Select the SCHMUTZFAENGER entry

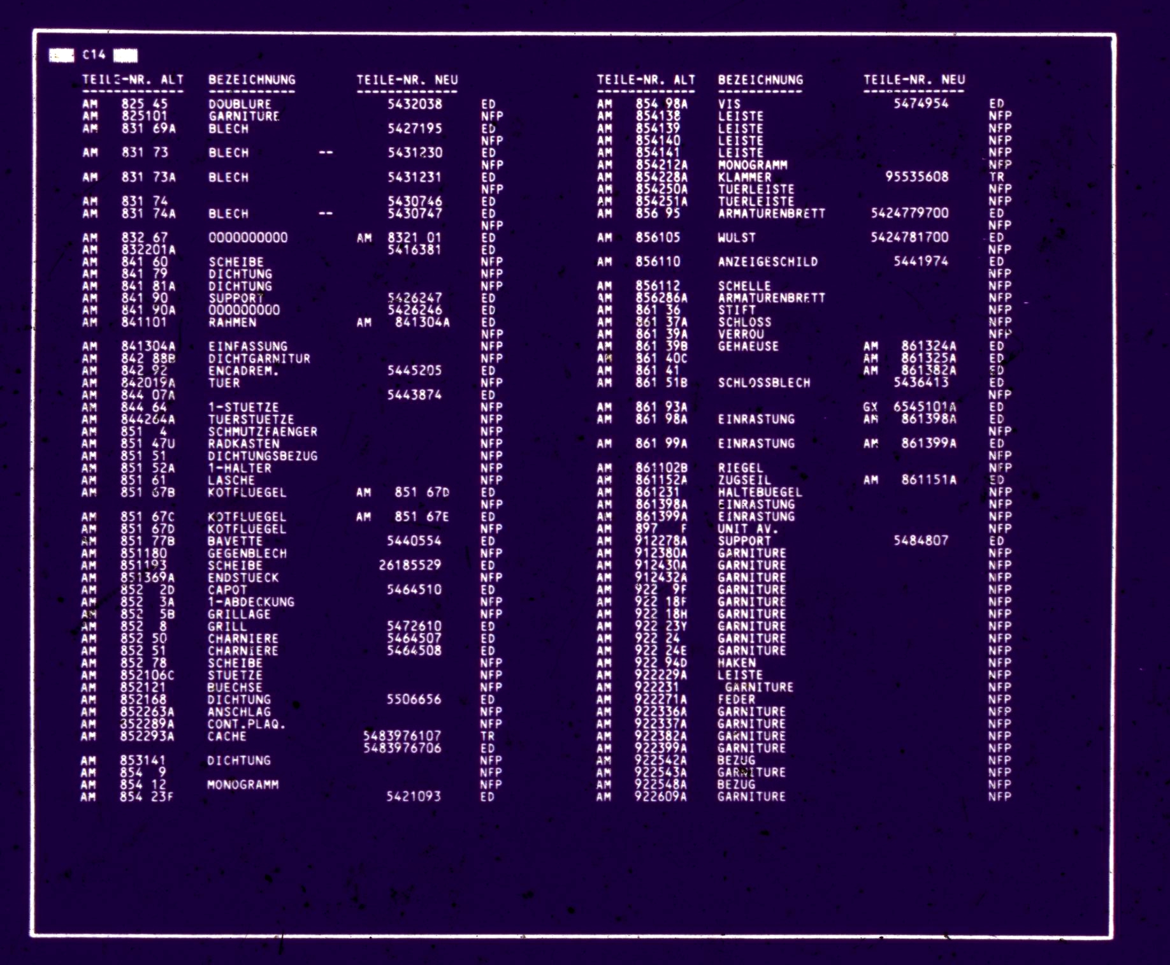coord(263,432)
